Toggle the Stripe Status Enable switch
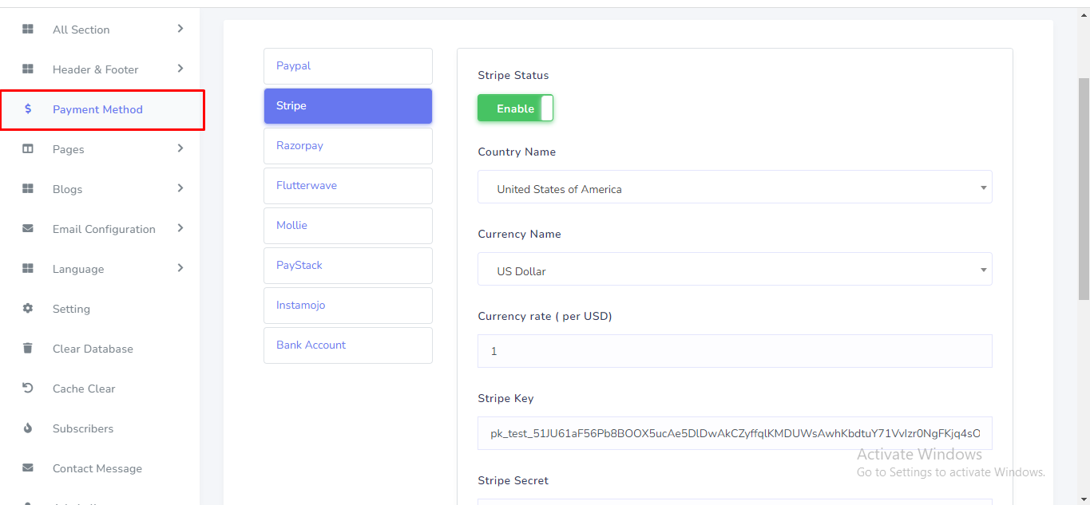 [515, 108]
